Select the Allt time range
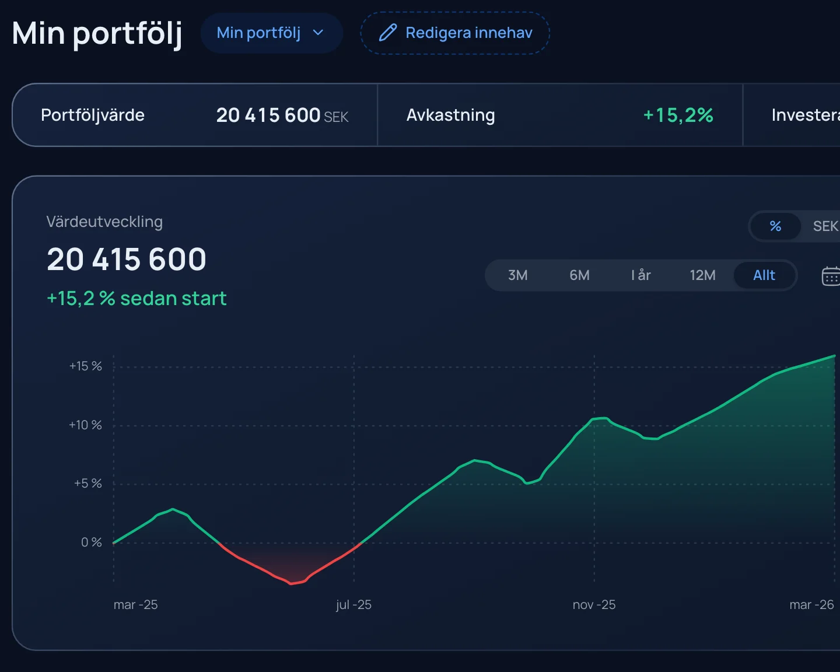This screenshot has width=840, height=672. (x=764, y=275)
